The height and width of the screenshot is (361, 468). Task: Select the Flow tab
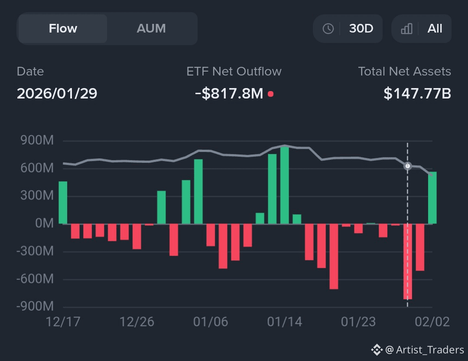63,29
